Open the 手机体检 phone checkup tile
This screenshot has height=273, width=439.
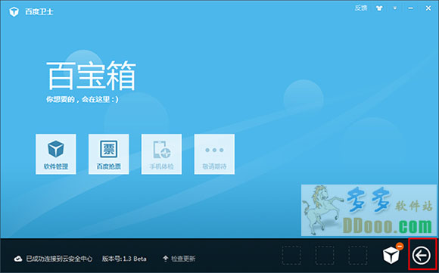pos(161,154)
